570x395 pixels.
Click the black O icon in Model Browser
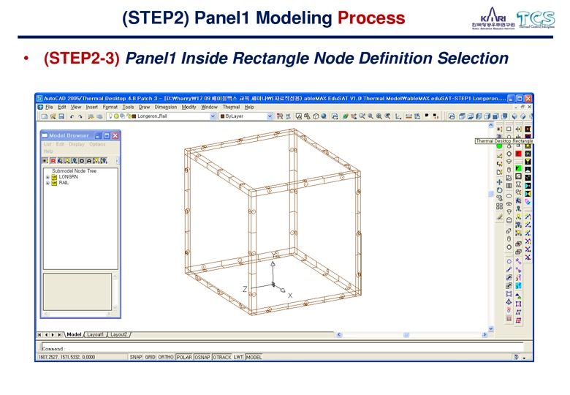click(82, 160)
